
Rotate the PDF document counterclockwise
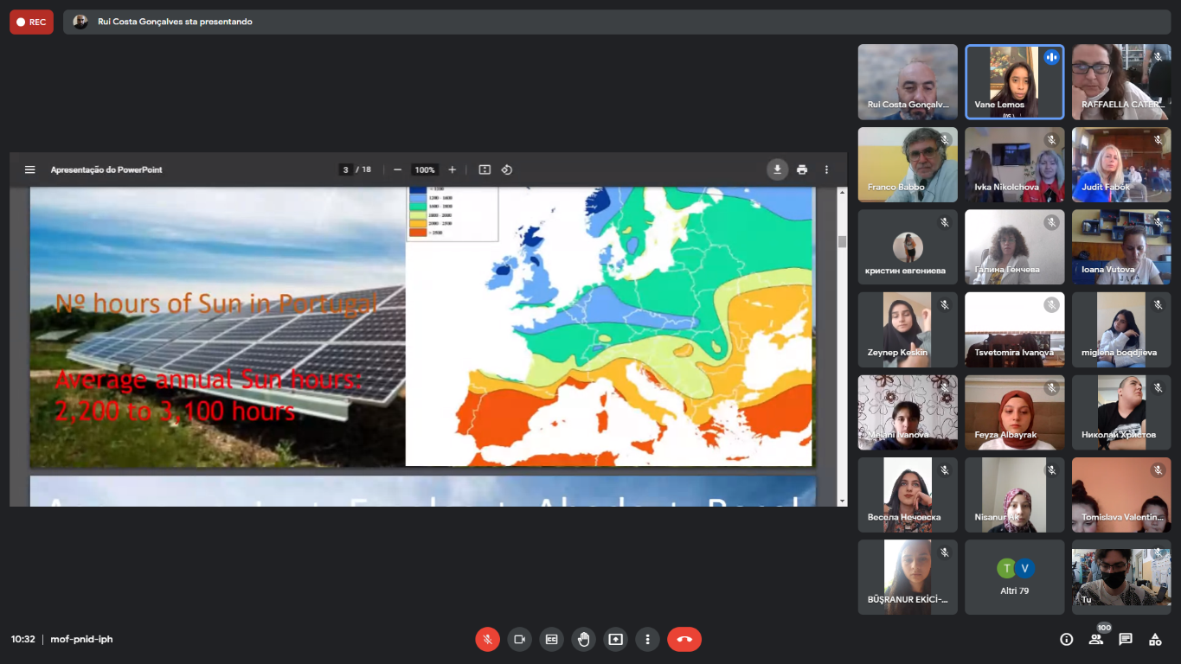(x=507, y=169)
